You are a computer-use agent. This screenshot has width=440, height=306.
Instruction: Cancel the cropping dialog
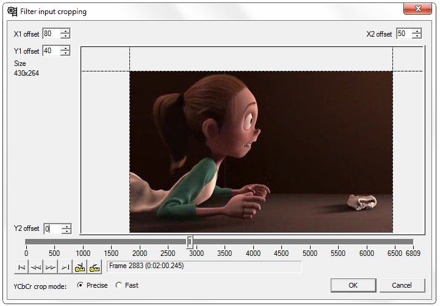402,285
